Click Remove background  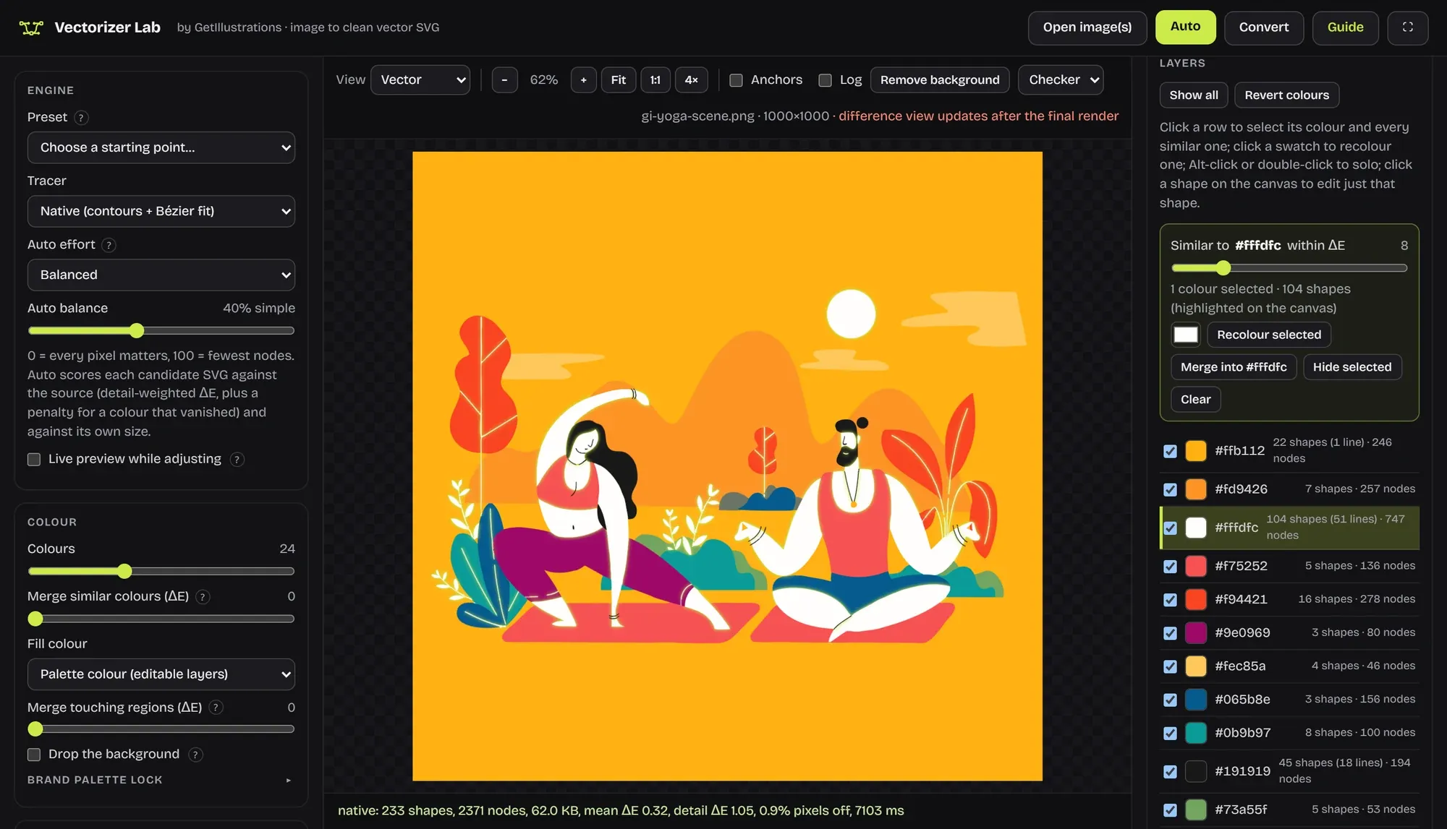[940, 80]
